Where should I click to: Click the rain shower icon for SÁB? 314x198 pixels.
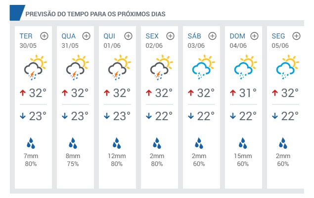(203, 67)
